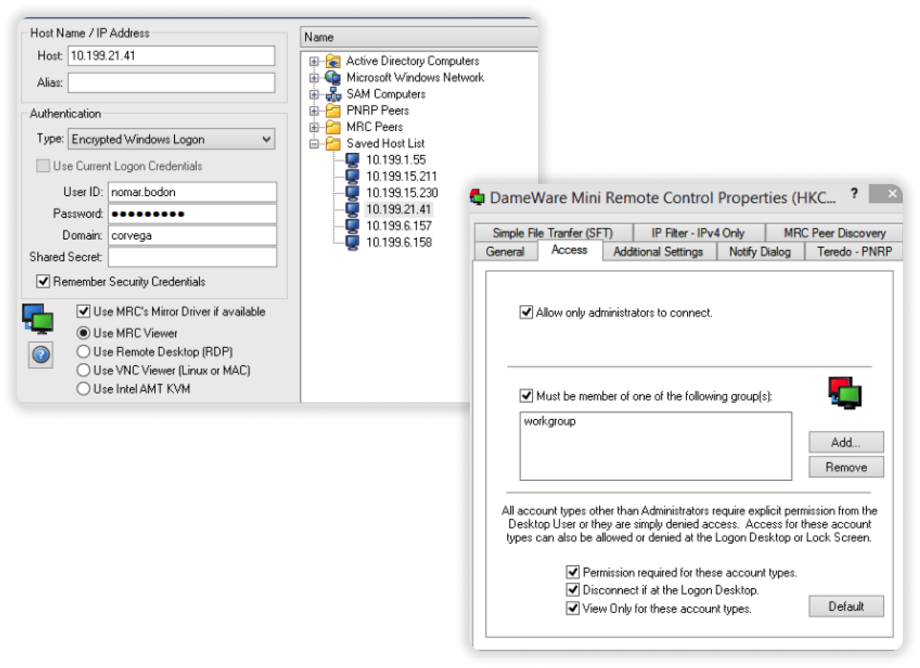Image resolution: width=920 pixels, height=668 pixels.
Task: Open the MRC Peer Discovery tab
Action: (x=834, y=233)
